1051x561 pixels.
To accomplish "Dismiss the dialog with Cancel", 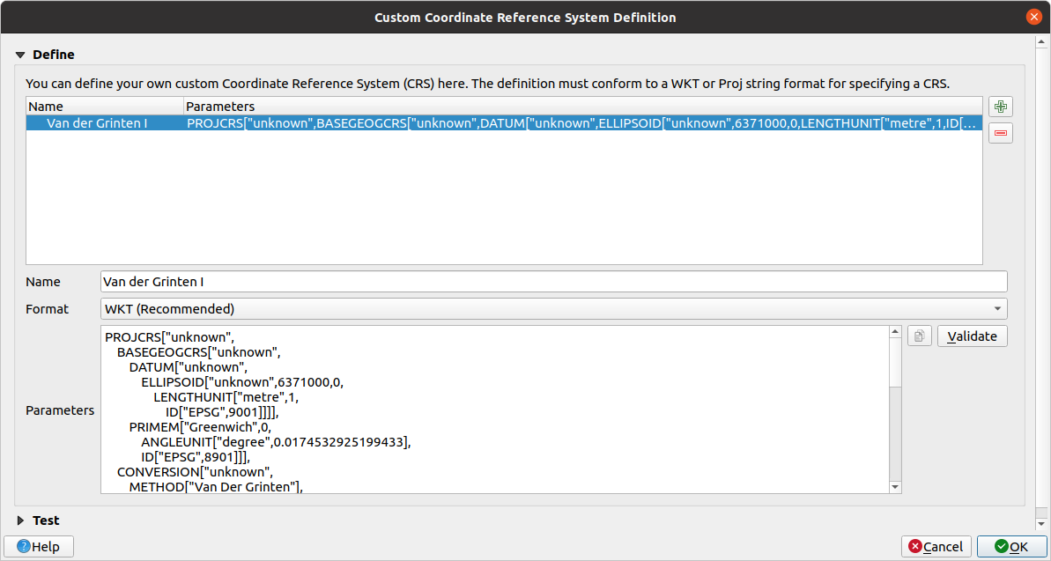I will tap(936, 546).
